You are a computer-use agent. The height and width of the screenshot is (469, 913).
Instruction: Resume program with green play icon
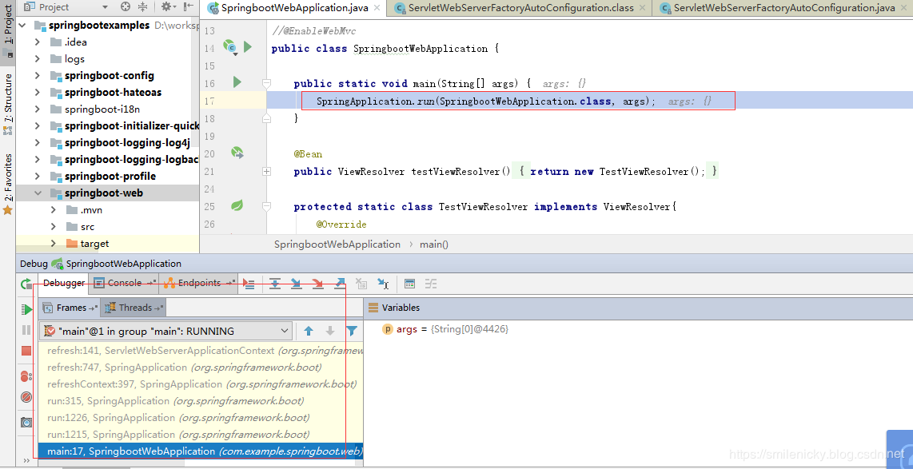27,309
